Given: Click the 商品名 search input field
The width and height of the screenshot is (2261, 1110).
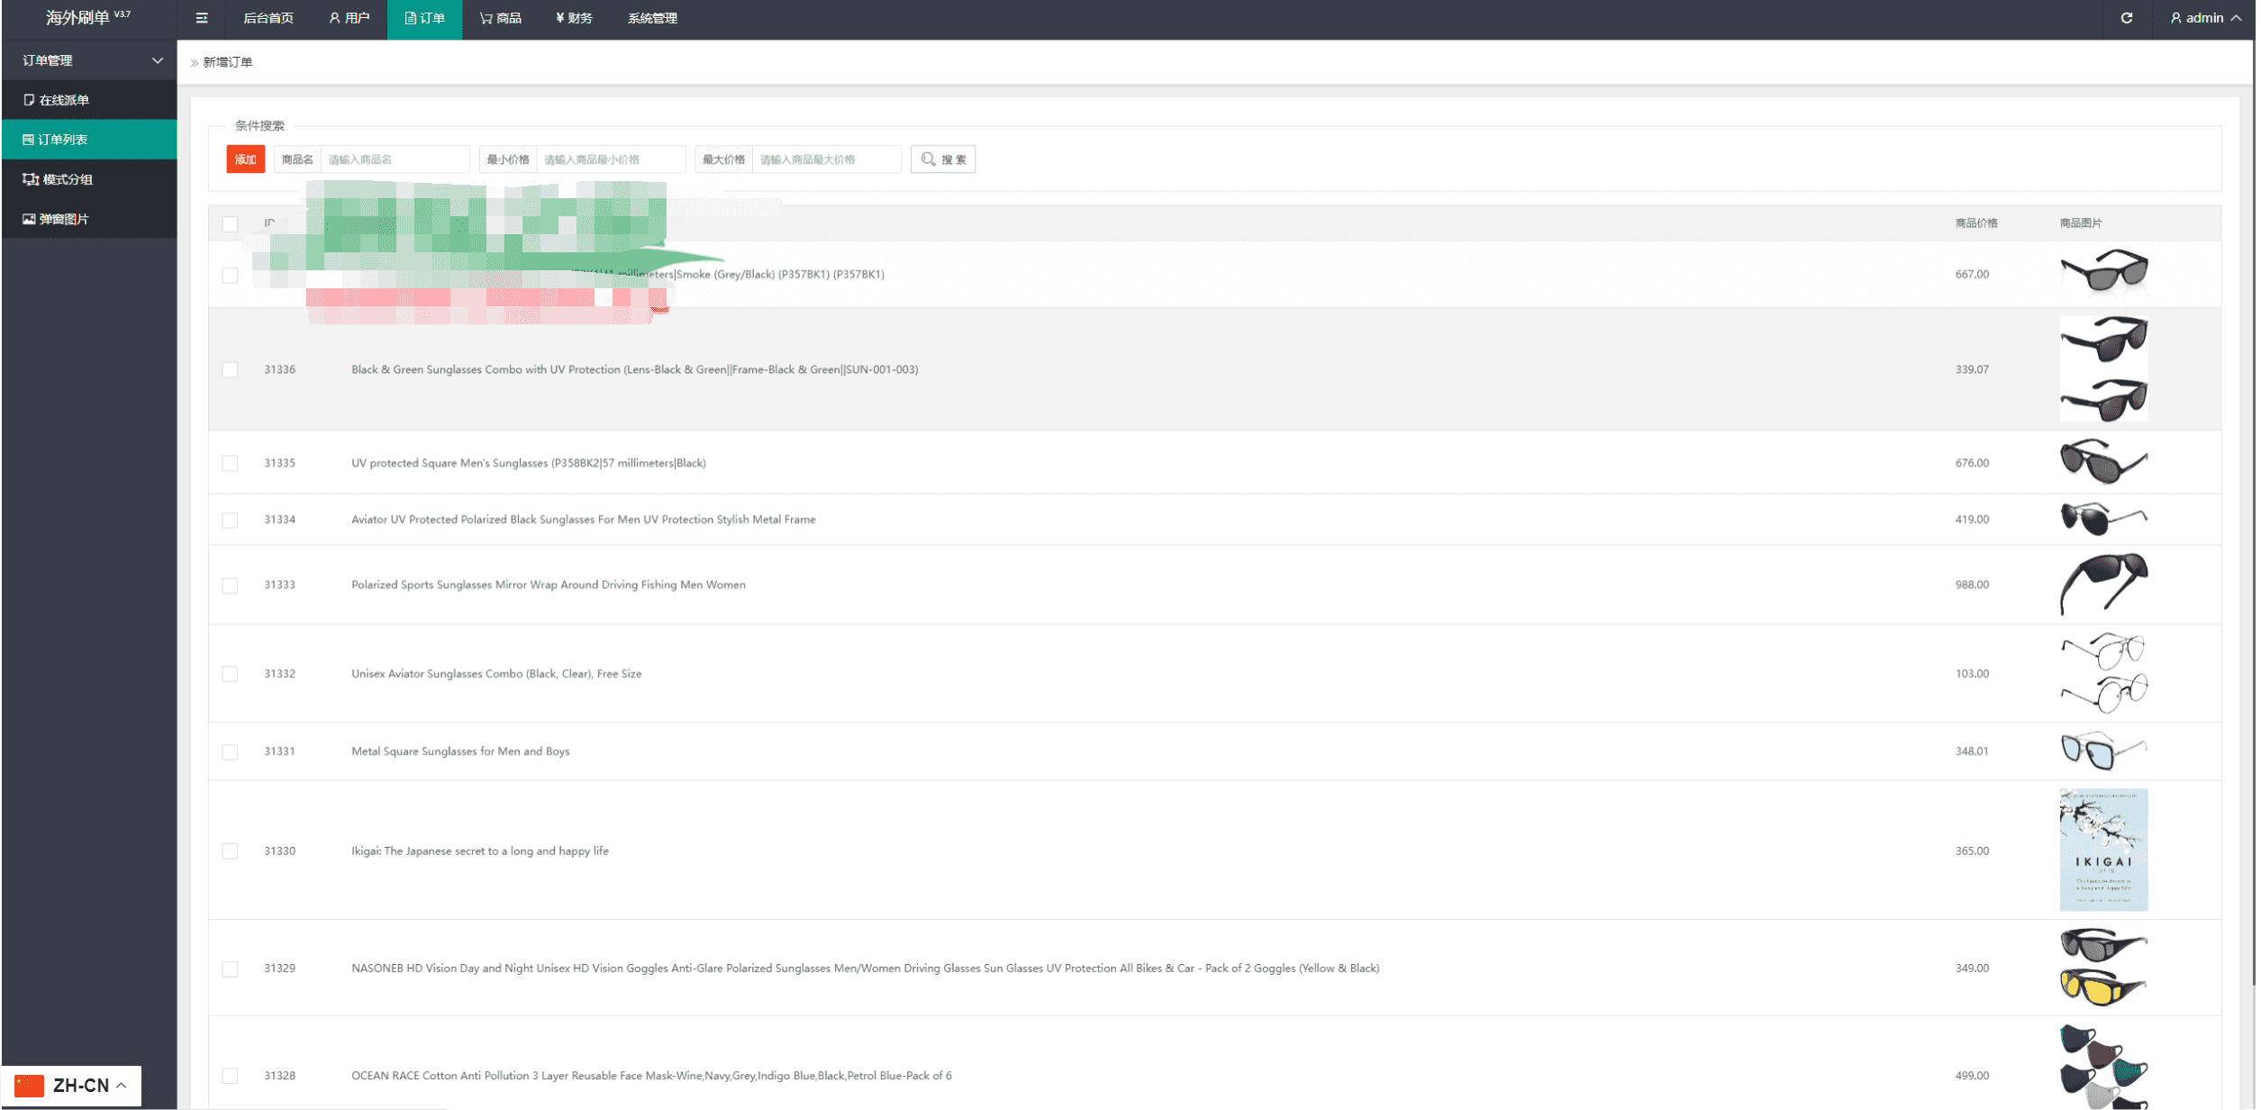Looking at the screenshot, I should [395, 159].
